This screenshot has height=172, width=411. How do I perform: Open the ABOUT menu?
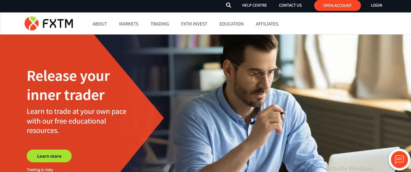[100, 24]
